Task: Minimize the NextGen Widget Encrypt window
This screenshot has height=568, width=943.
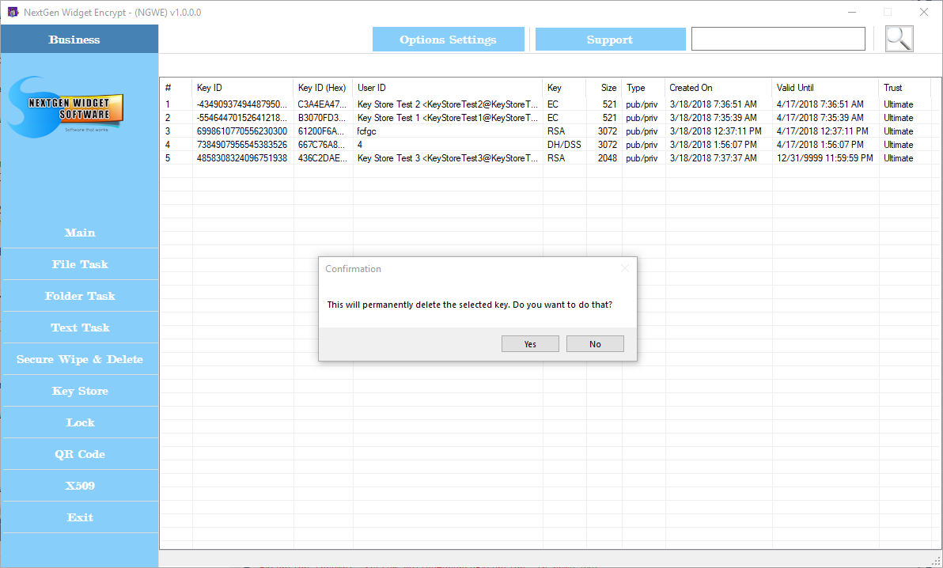Action: click(852, 12)
